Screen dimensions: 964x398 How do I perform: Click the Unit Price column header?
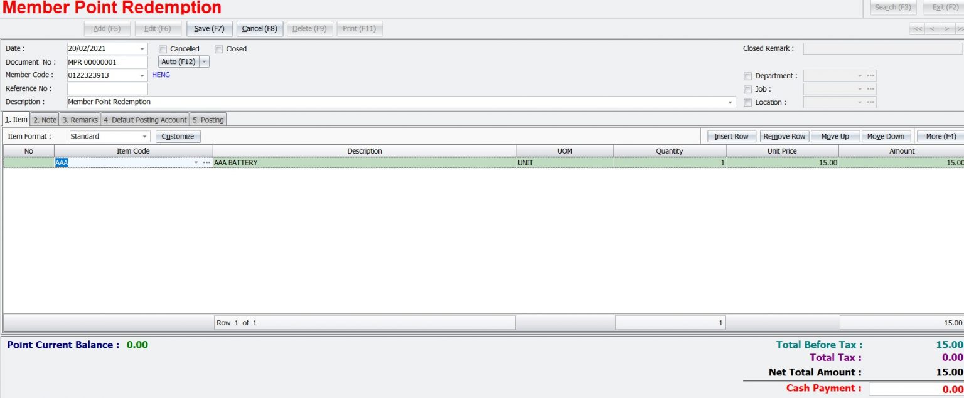(x=782, y=151)
